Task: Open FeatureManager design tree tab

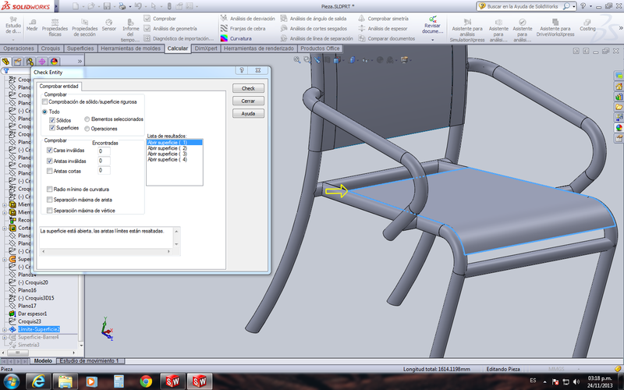Action: (5, 62)
